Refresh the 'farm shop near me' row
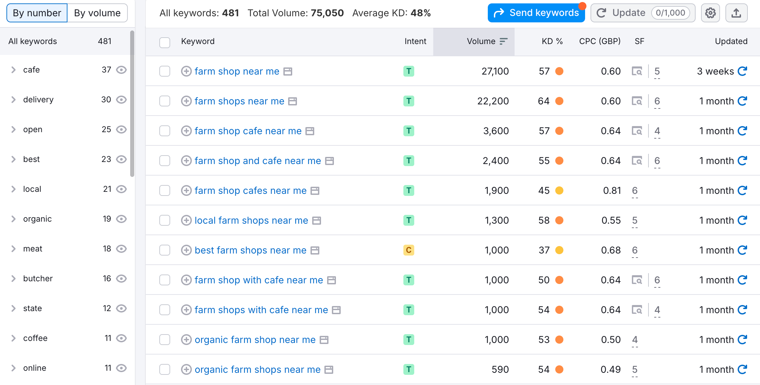 [x=742, y=71]
